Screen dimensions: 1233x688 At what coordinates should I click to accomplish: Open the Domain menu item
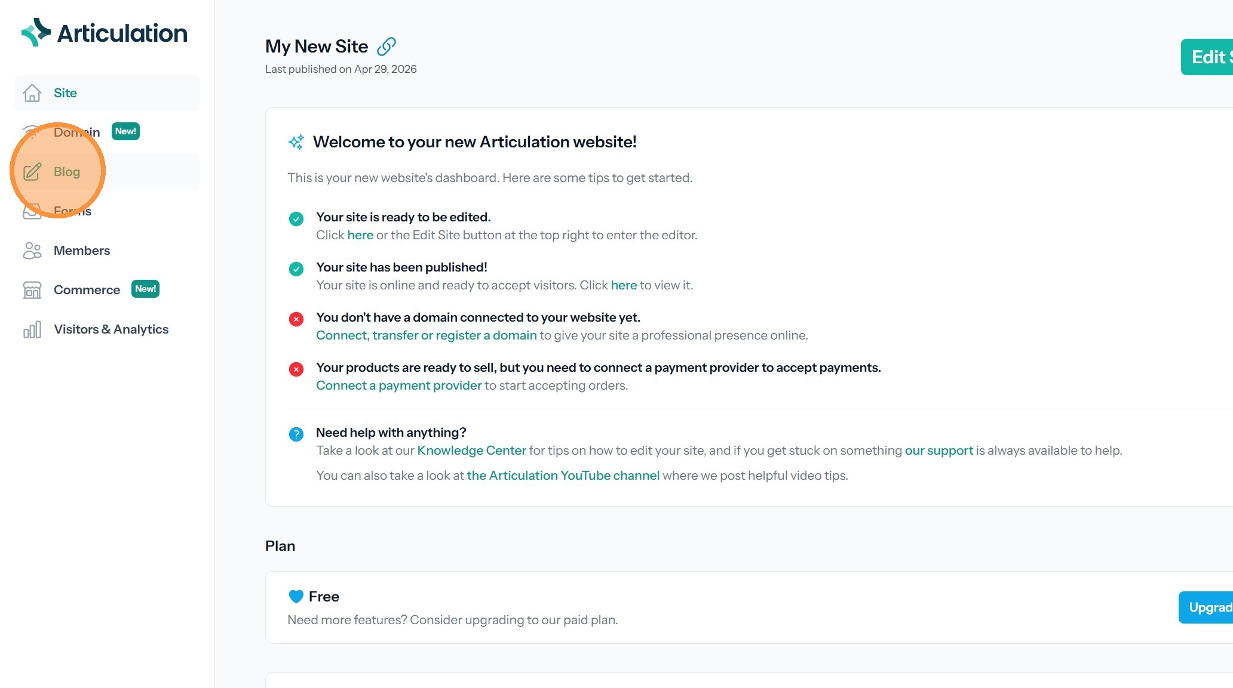pos(77,132)
